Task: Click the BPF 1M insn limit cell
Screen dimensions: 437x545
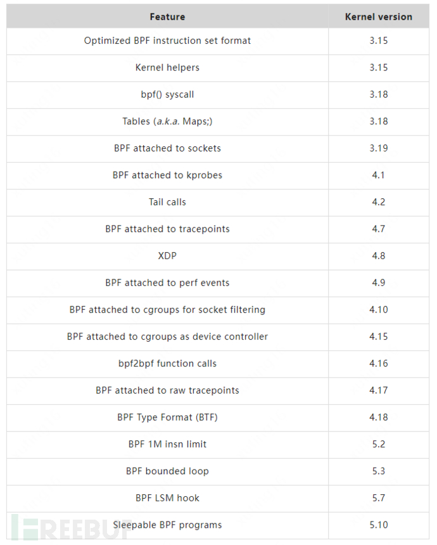Action: (x=167, y=444)
